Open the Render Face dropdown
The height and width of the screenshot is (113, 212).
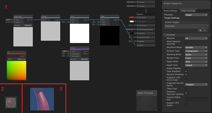(196, 58)
